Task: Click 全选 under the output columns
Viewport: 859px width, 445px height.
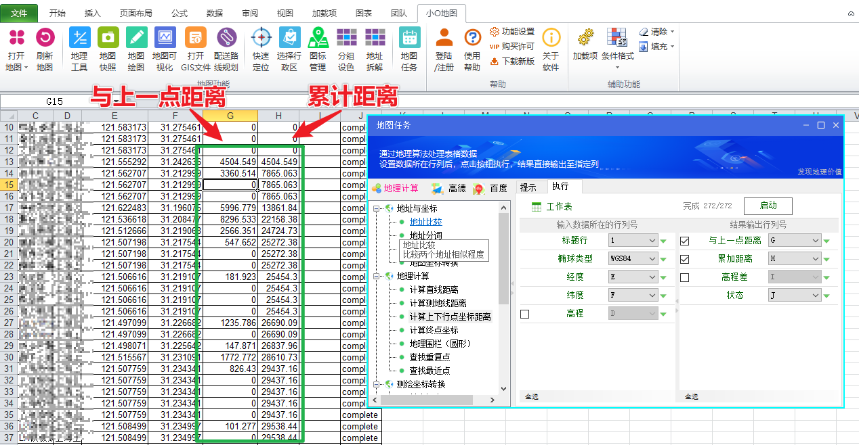Action: click(692, 397)
